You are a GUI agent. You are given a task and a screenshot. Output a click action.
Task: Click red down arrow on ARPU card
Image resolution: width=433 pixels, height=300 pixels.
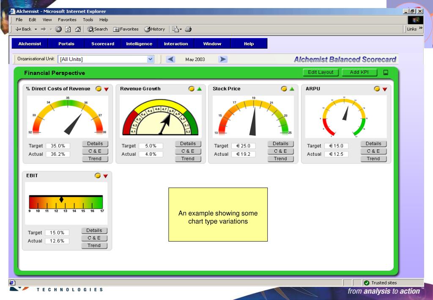(385, 89)
